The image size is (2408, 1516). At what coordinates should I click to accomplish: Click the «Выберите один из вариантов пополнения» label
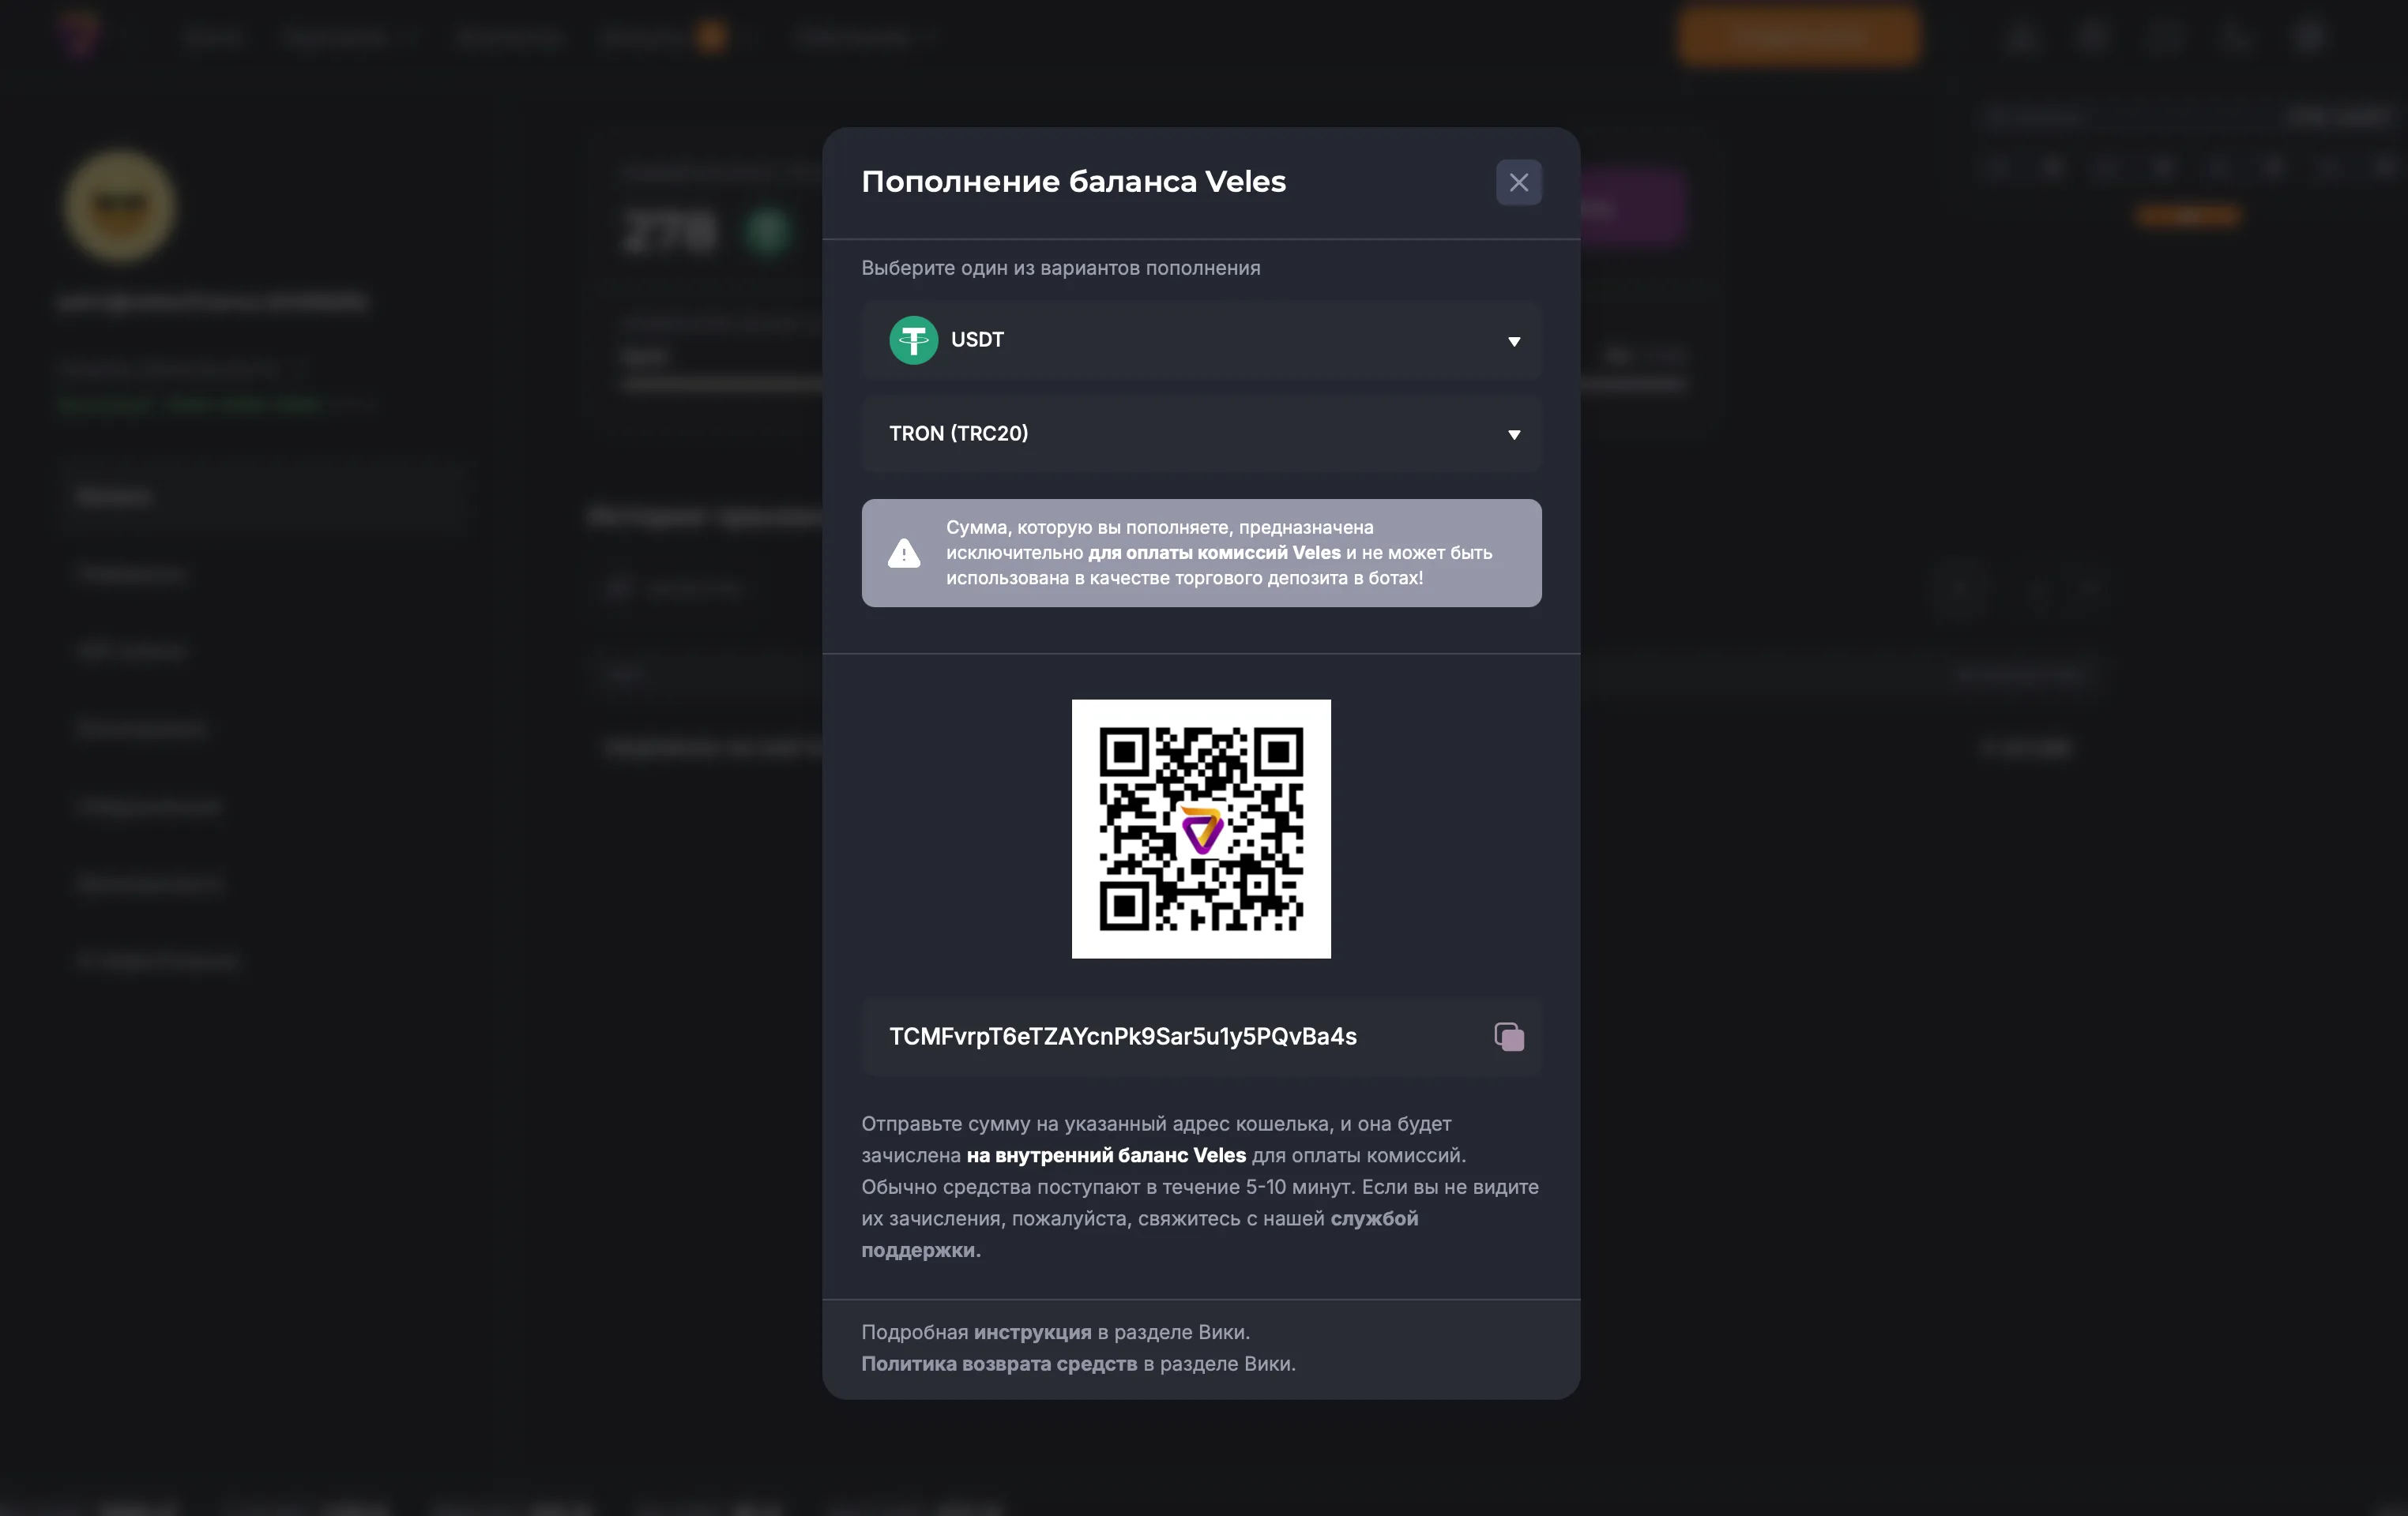[1061, 268]
